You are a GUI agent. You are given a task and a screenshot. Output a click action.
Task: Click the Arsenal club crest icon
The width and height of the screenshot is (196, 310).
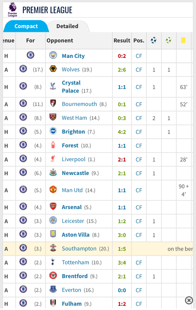tap(53, 207)
